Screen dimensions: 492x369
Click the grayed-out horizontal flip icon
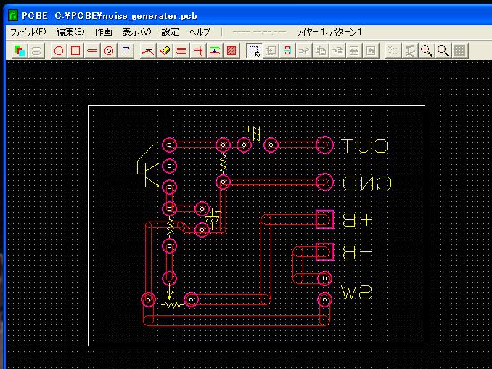pyautogui.click(x=354, y=51)
